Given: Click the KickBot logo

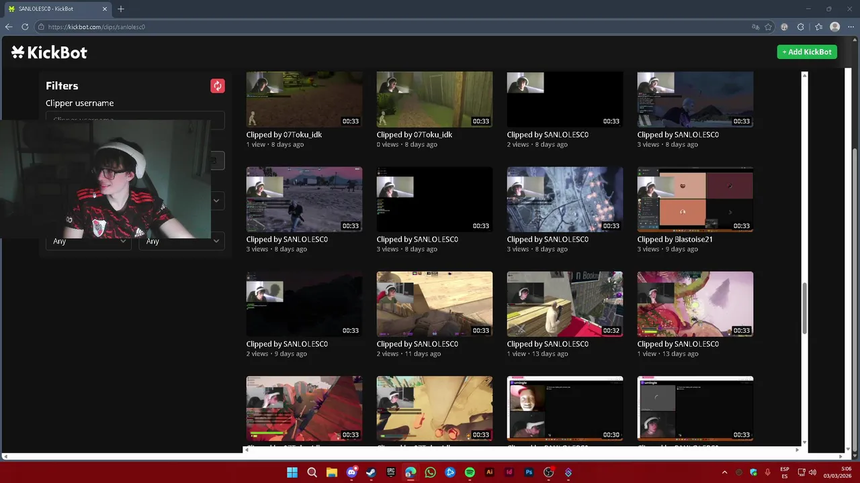Looking at the screenshot, I should (49, 52).
